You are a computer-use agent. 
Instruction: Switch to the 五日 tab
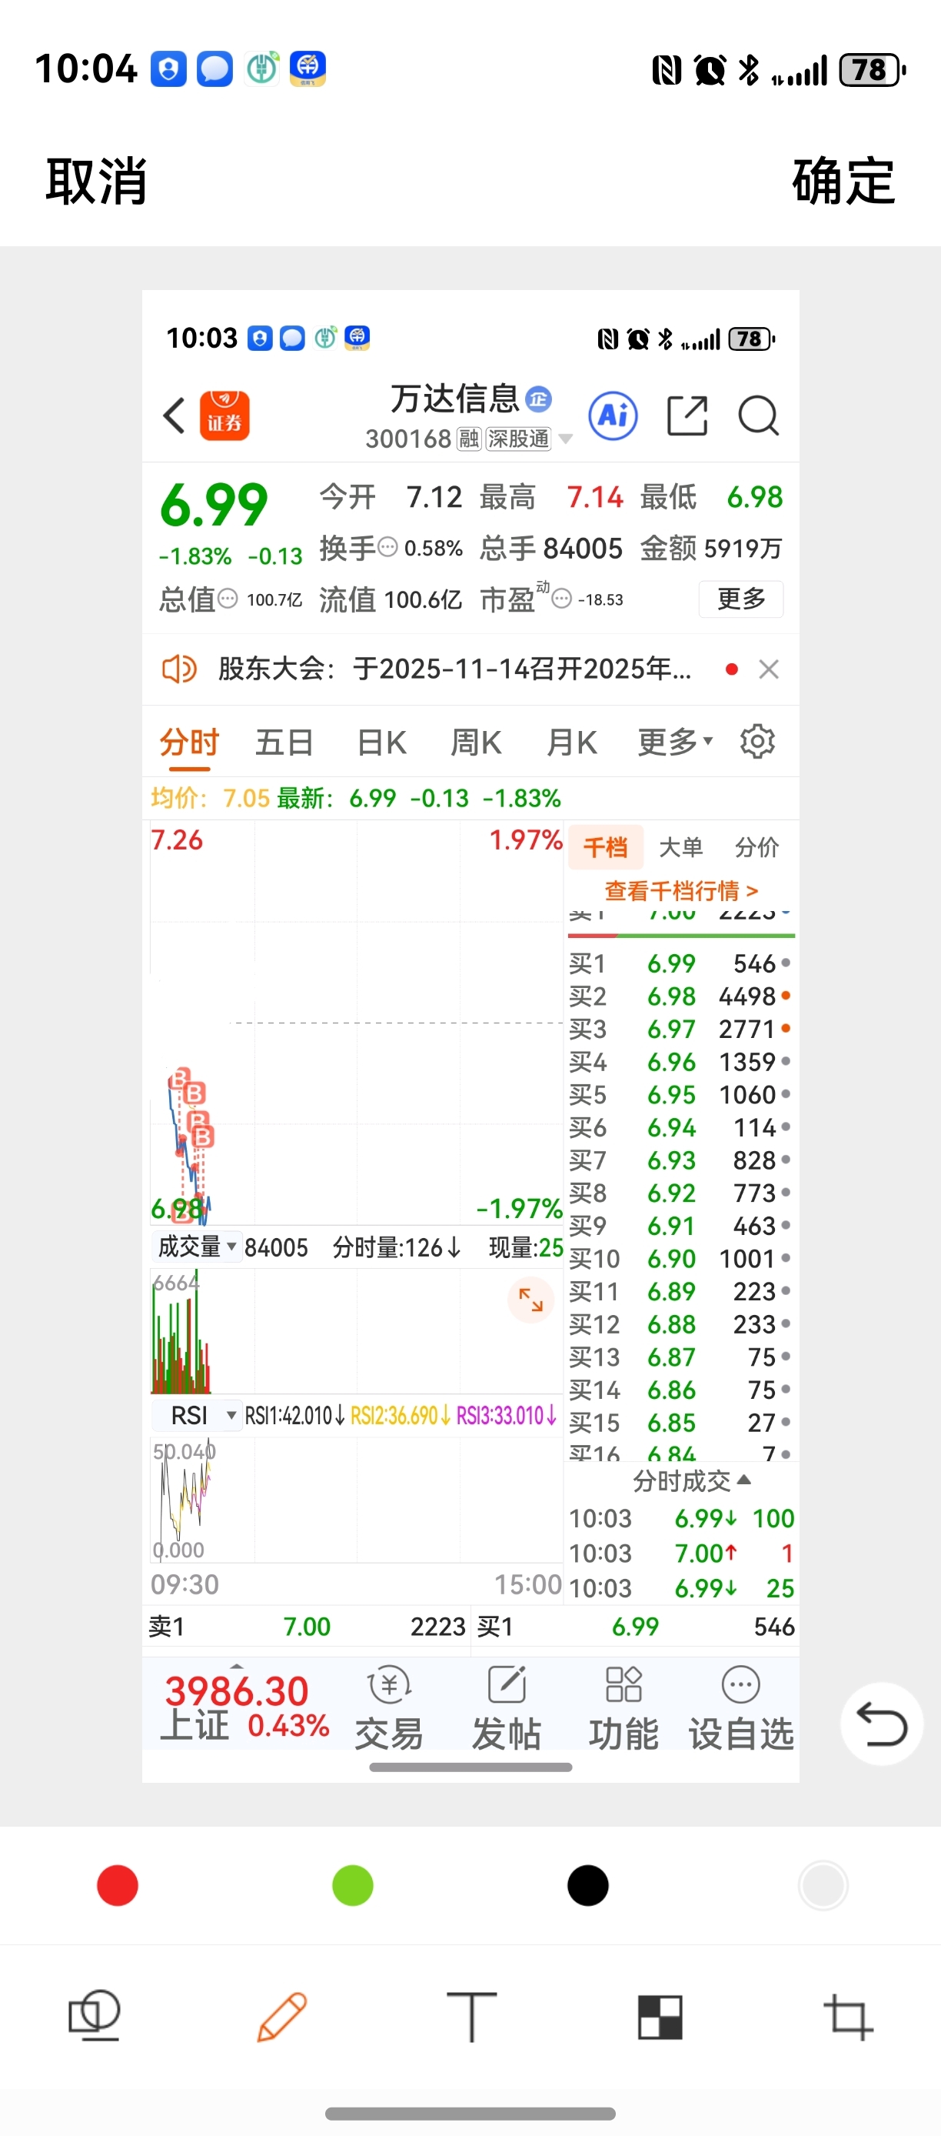tap(284, 742)
